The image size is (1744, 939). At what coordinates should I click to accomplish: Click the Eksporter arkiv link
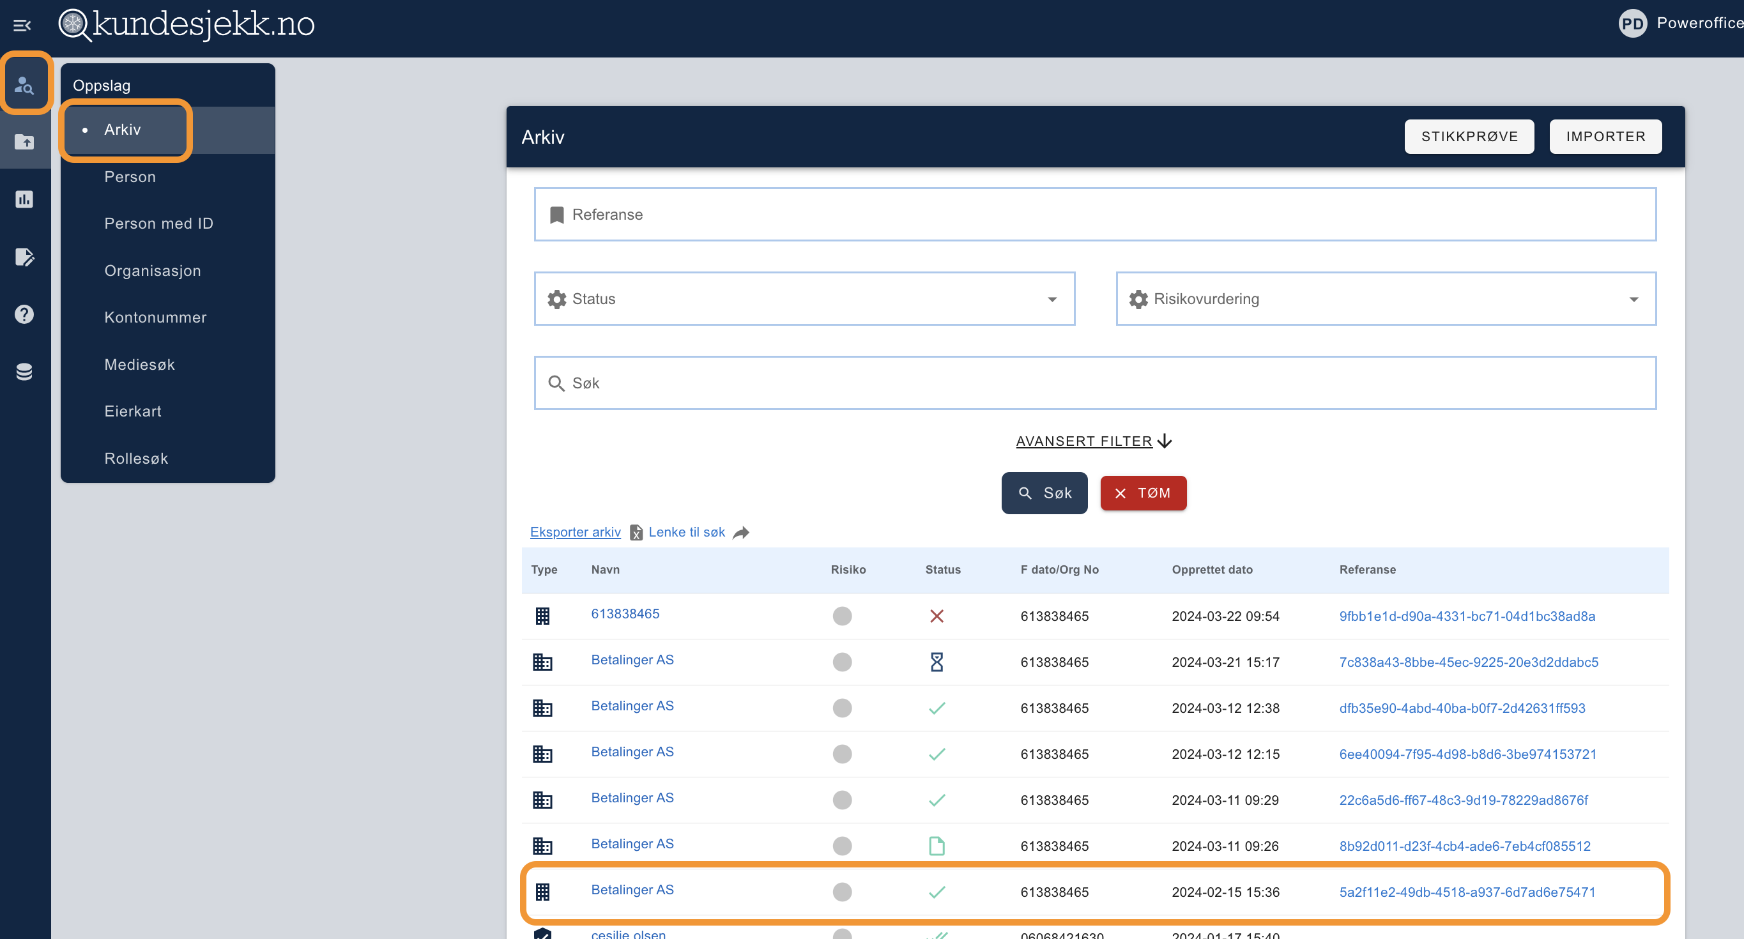click(x=575, y=532)
